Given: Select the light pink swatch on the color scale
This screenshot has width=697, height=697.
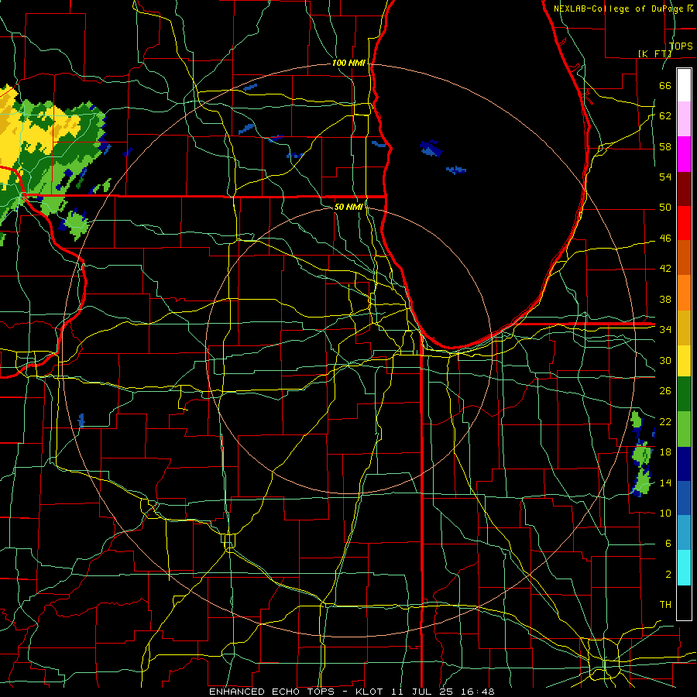Looking at the screenshot, I should point(684,118).
